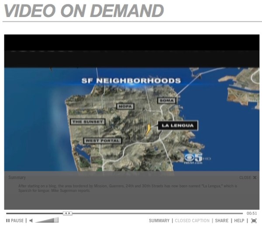This screenshot has height=228, width=262.
Task: Pause the video playback
Action: (15, 221)
